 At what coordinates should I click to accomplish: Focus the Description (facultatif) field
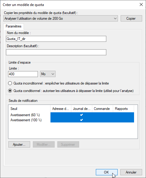(x=56, y=52)
